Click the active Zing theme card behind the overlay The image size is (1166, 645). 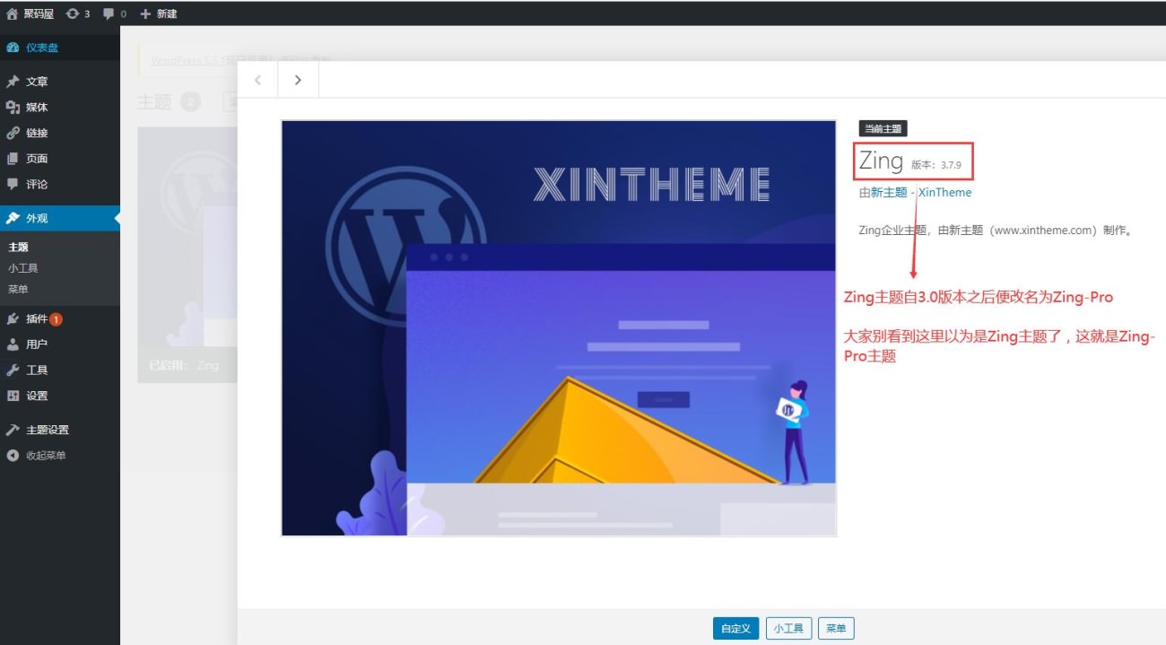point(187,255)
